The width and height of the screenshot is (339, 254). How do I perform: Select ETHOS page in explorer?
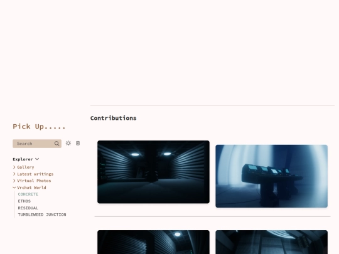pos(24,201)
